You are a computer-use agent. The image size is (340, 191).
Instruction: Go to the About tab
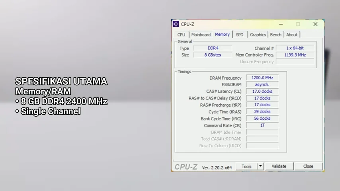(x=292, y=35)
